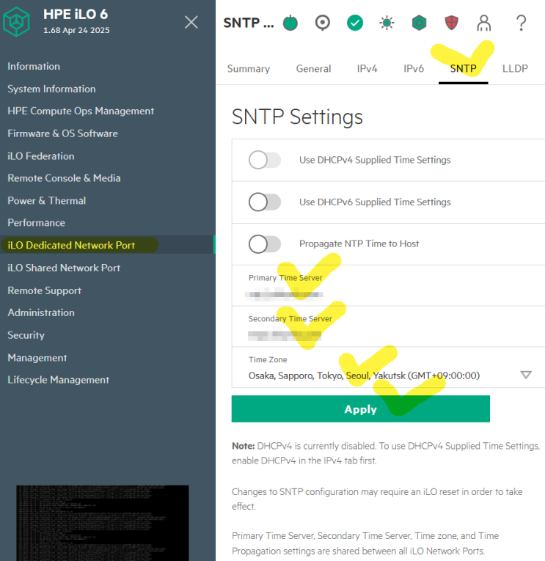Click the HPE iLO hexagon logo

(16, 22)
